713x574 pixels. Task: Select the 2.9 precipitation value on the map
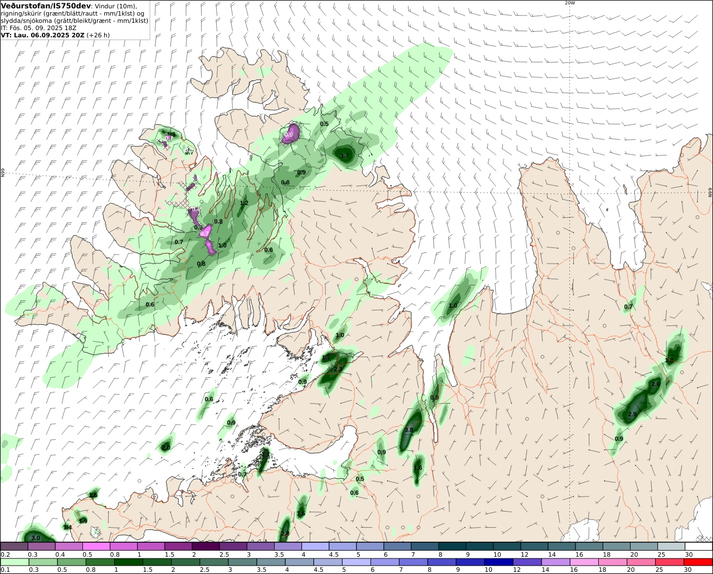click(632, 415)
